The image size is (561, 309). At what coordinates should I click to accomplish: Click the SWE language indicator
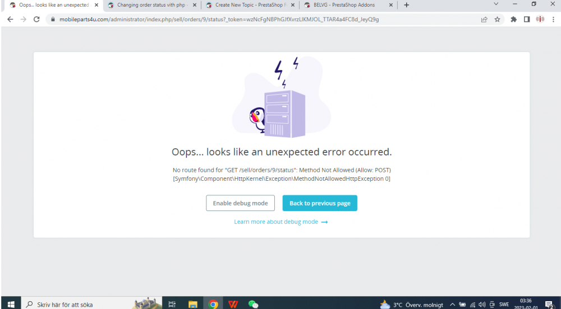click(x=504, y=305)
